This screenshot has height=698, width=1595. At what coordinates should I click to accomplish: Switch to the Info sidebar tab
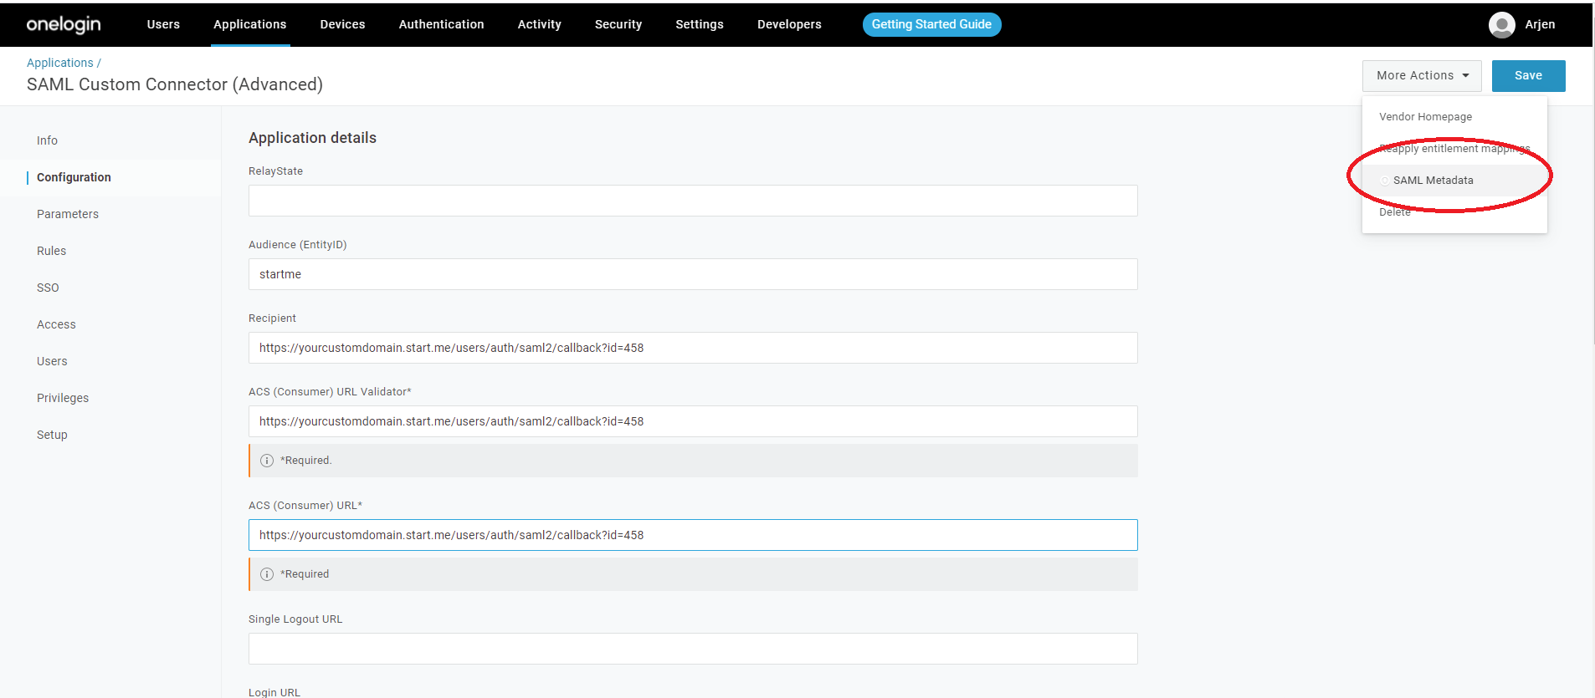(x=47, y=140)
